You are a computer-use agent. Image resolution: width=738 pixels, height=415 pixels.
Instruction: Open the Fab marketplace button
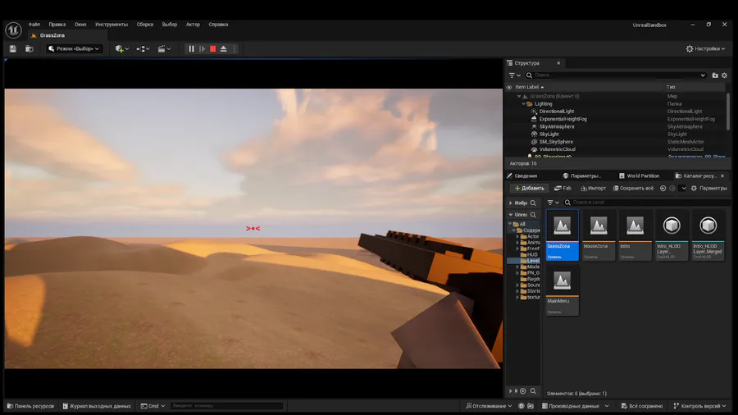point(563,188)
